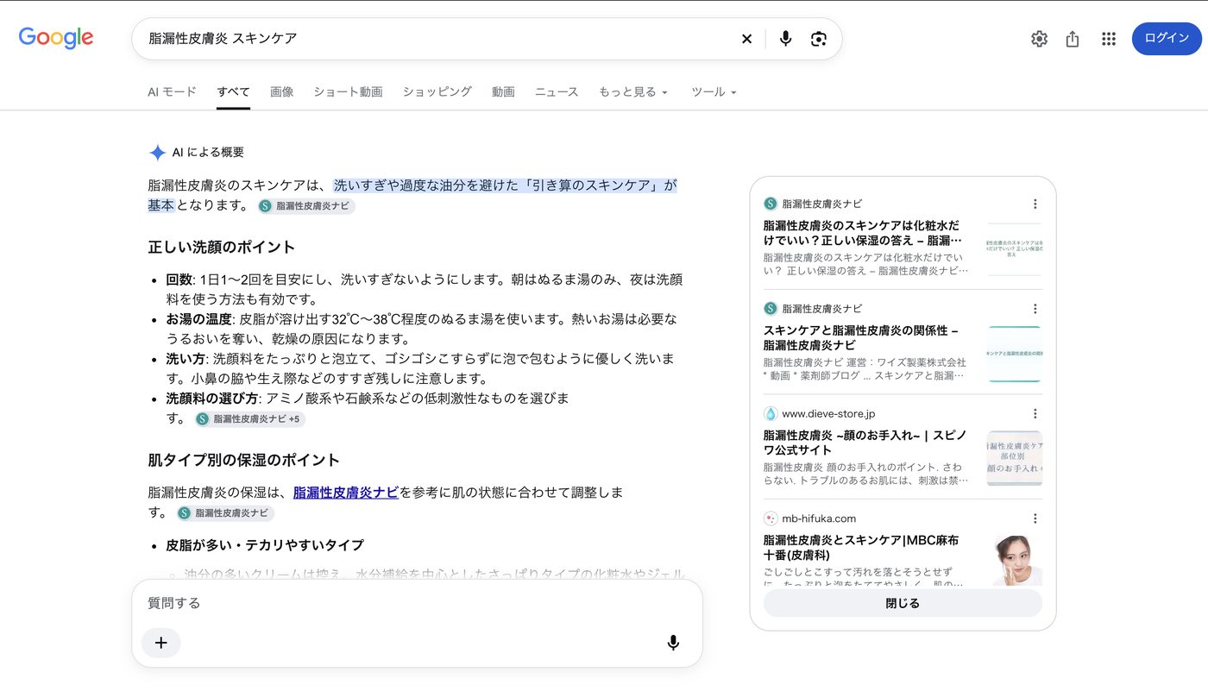Open the ニュース tab
1208x691 pixels.
[557, 92]
